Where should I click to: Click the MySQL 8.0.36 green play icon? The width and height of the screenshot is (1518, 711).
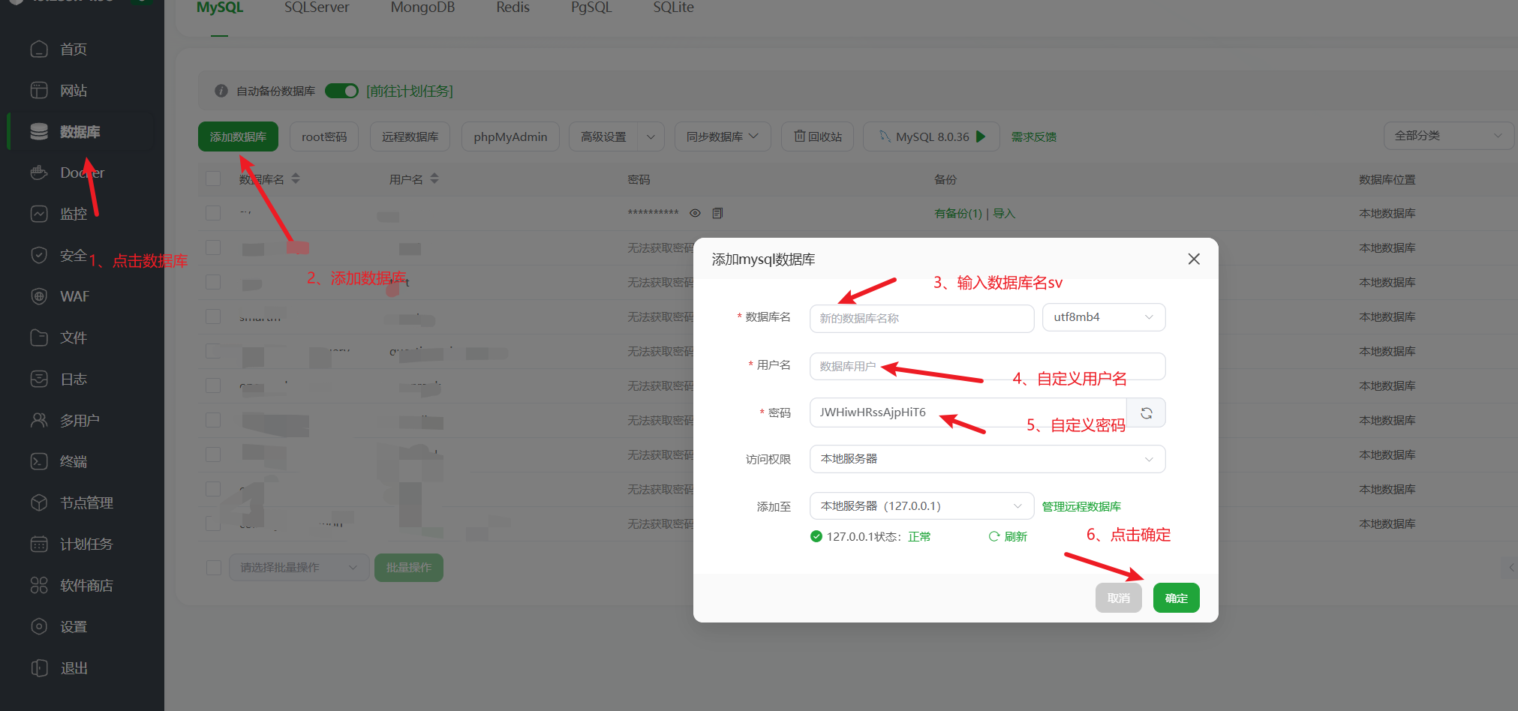coord(981,136)
